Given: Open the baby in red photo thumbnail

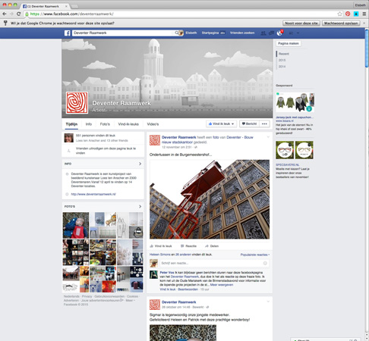Looking at the screenshot, I should (x=76, y=225).
